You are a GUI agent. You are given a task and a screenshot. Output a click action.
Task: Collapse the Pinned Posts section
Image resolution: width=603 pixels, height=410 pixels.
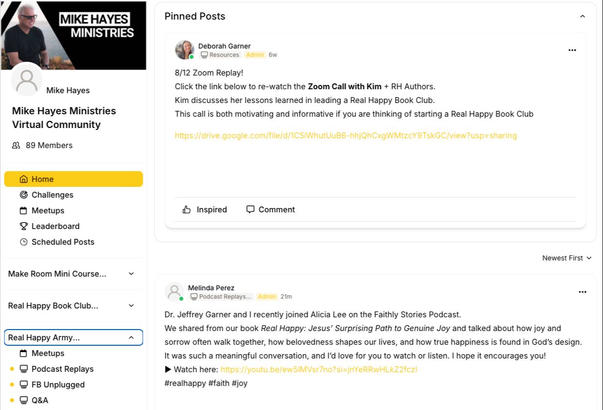coord(582,16)
